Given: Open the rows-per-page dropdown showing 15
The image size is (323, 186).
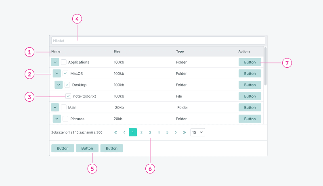Looking at the screenshot, I should [x=198, y=132].
